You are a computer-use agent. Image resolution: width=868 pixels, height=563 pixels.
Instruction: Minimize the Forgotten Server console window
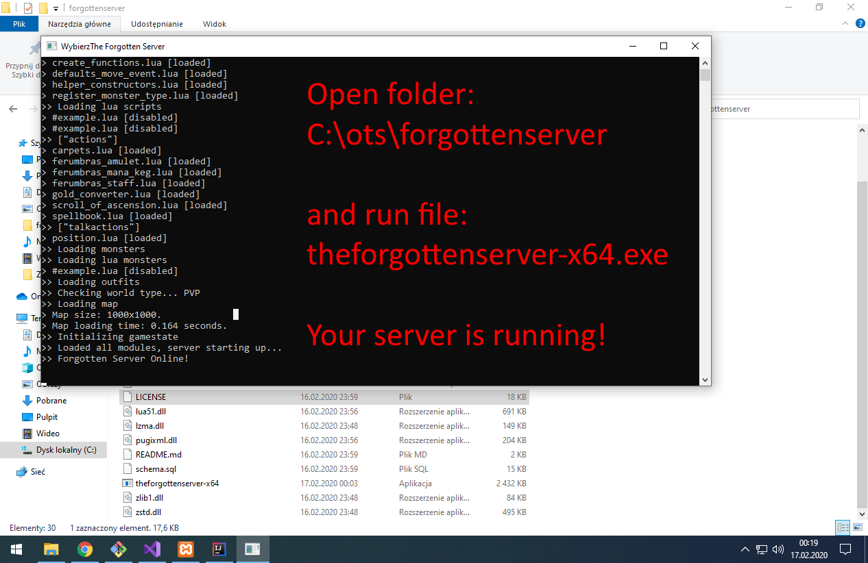(631, 46)
